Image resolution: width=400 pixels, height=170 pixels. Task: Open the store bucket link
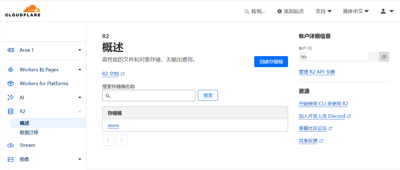(x=113, y=125)
